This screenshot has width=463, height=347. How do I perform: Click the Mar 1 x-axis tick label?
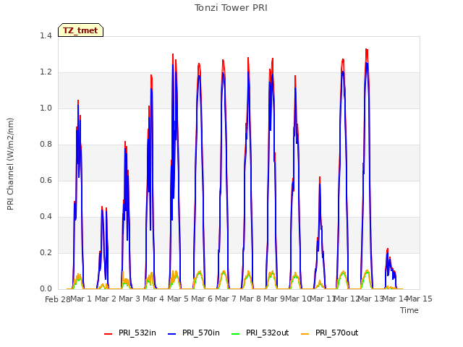coord(81,299)
